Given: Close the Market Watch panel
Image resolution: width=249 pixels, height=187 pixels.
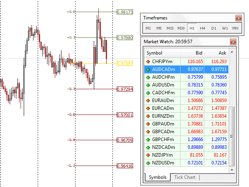Looking at the screenshot, I should (x=233, y=42).
